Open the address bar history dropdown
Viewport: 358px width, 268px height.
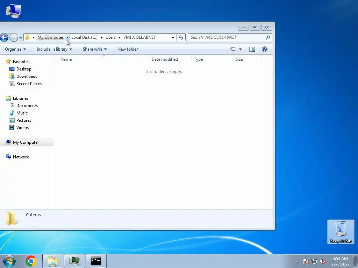tap(173, 37)
